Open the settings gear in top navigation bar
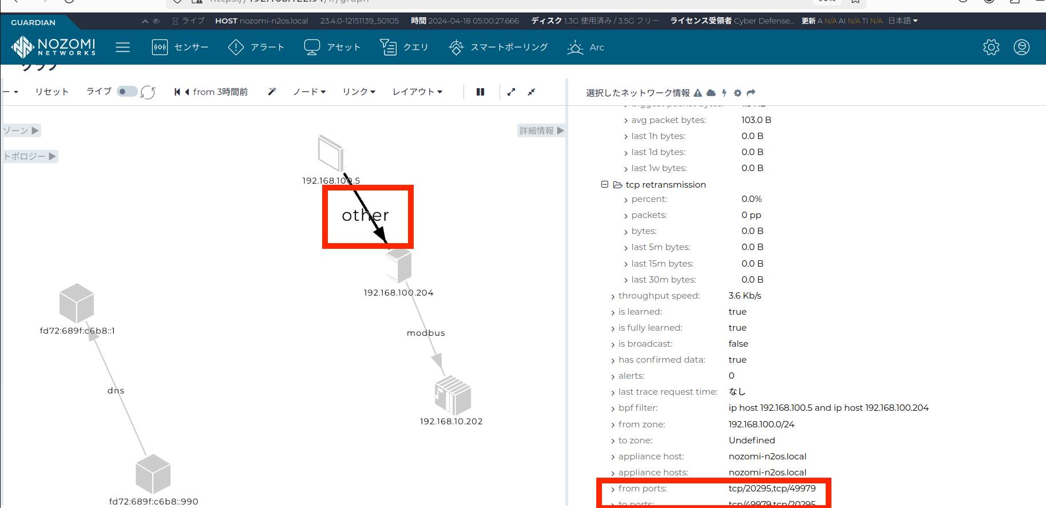 991,47
